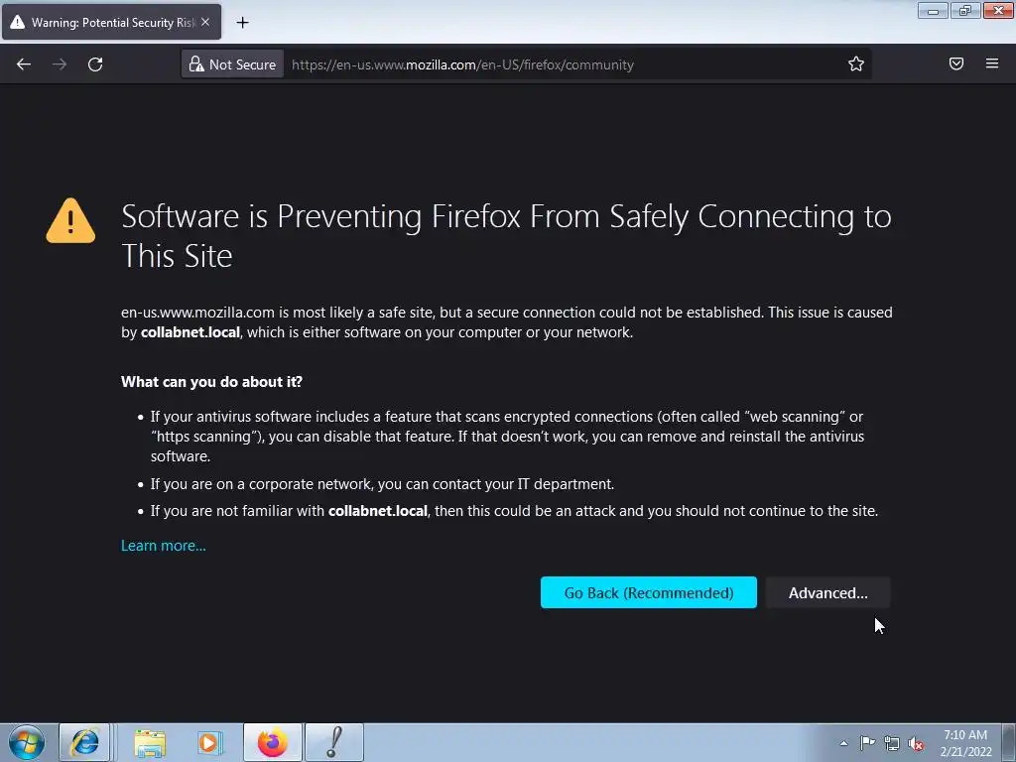This screenshot has width=1016, height=762.
Task: Close the Potential Security Risk tab
Action: [x=205, y=22]
